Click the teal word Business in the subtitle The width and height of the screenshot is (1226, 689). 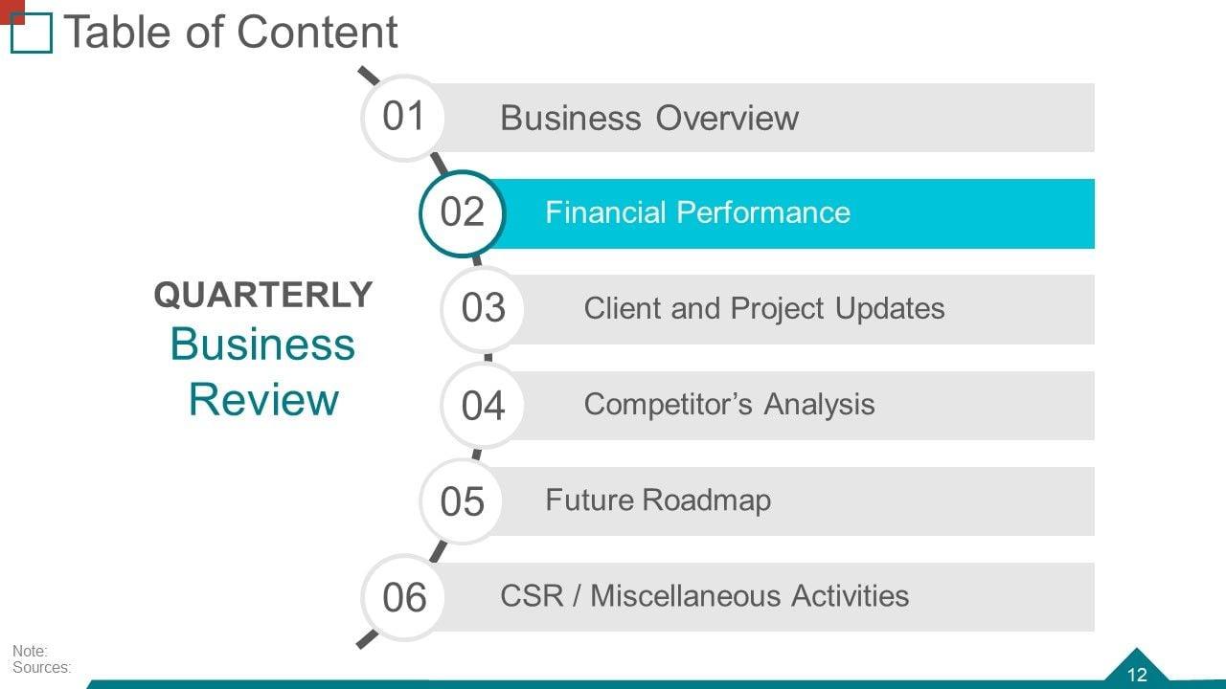262,344
